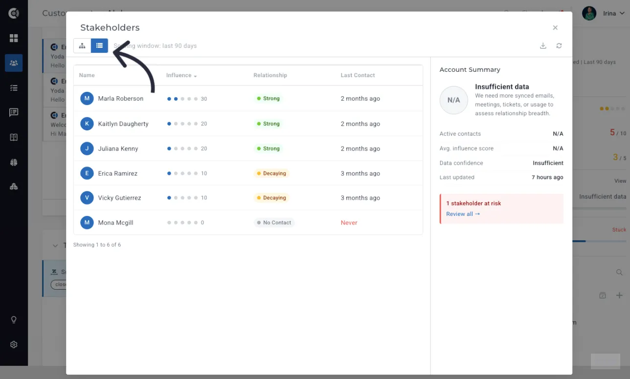Open tasks checklist icon in sidebar
Screen dimensions: 630x379
click(14, 88)
